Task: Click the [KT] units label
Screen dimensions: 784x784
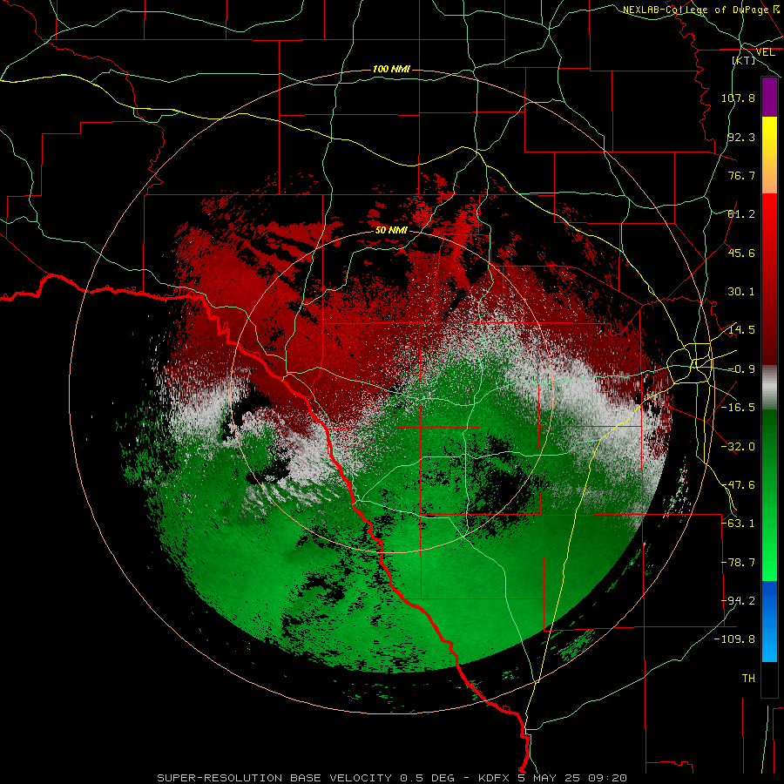Action: [743, 60]
